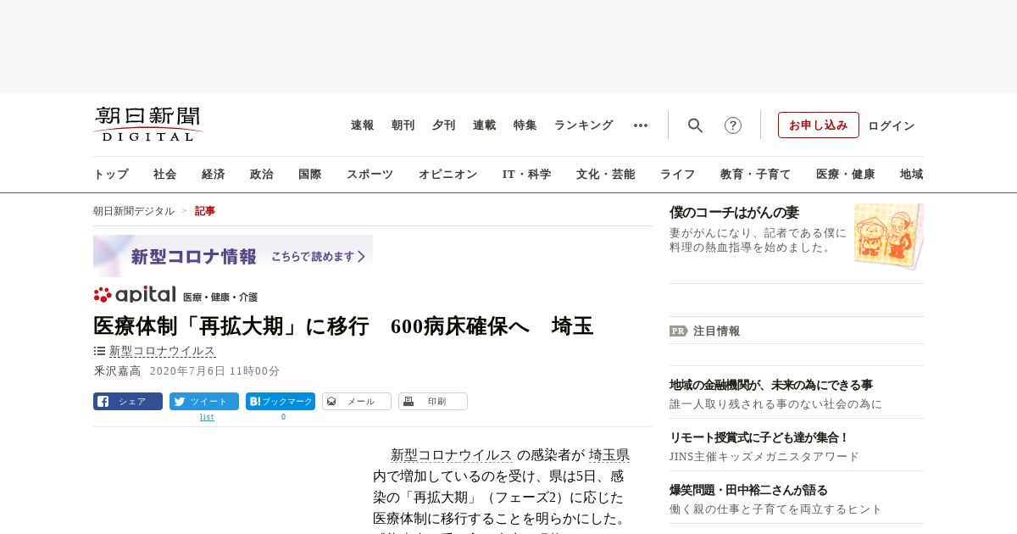
Task: Share article on Facebook
Action: coord(128,402)
